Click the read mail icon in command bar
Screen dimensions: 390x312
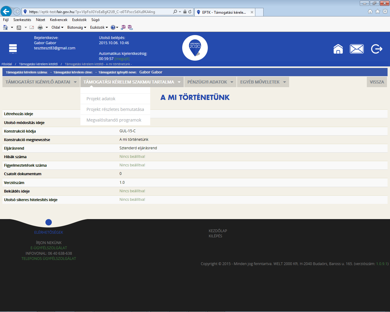(32, 27)
